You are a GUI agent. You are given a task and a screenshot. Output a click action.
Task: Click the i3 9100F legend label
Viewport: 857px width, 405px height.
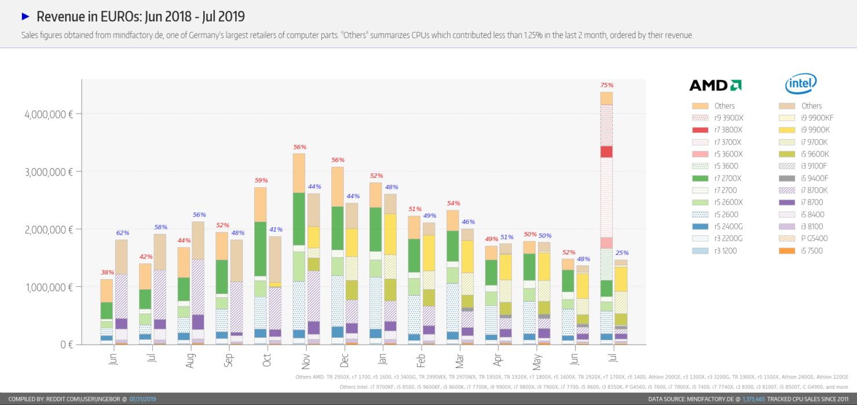(x=815, y=166)
